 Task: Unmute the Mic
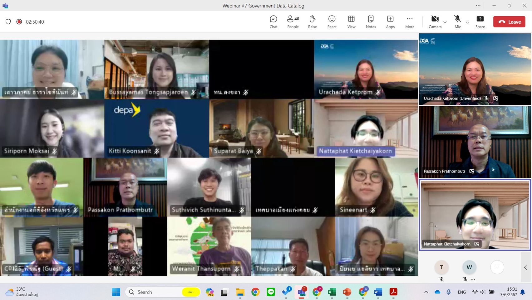(458, 22)
